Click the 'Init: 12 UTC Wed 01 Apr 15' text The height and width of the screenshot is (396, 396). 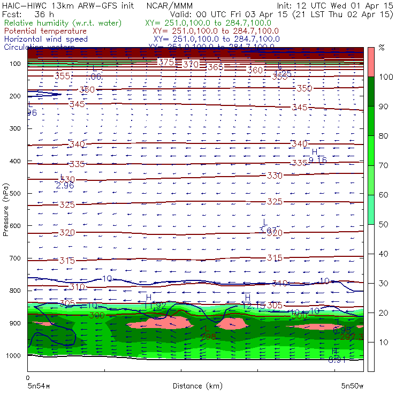click(335, 5)
